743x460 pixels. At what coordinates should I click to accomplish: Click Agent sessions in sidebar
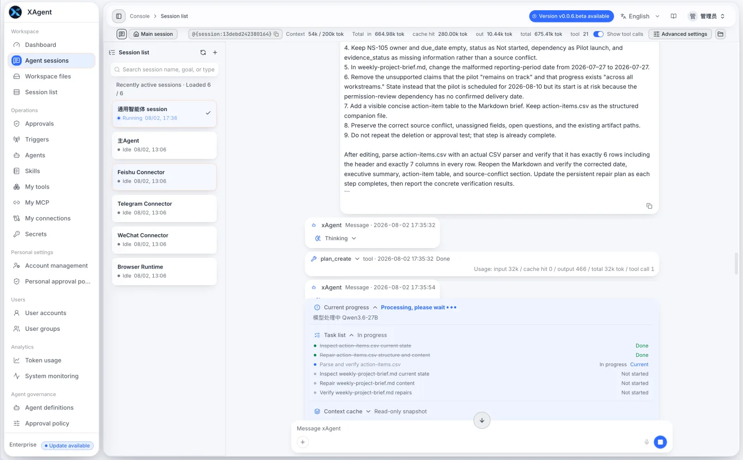tap(52, 60)
